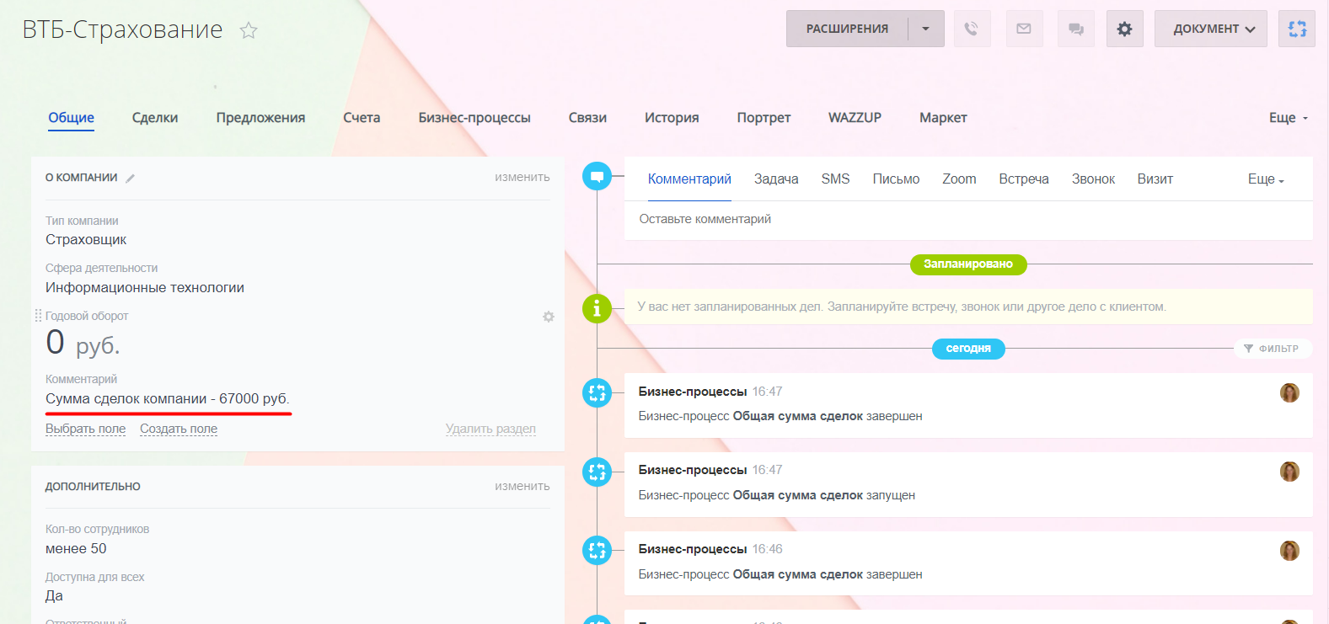
Task: Select the Визит timeline tab
Action: (x=1155, y=179)
